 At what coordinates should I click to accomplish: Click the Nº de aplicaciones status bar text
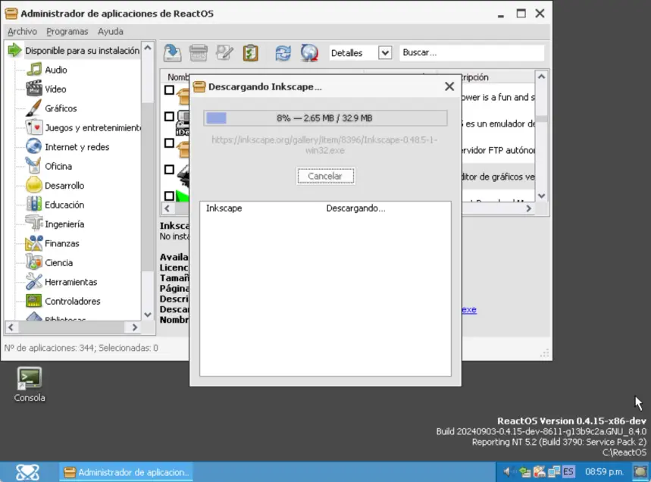click(81, 348)
